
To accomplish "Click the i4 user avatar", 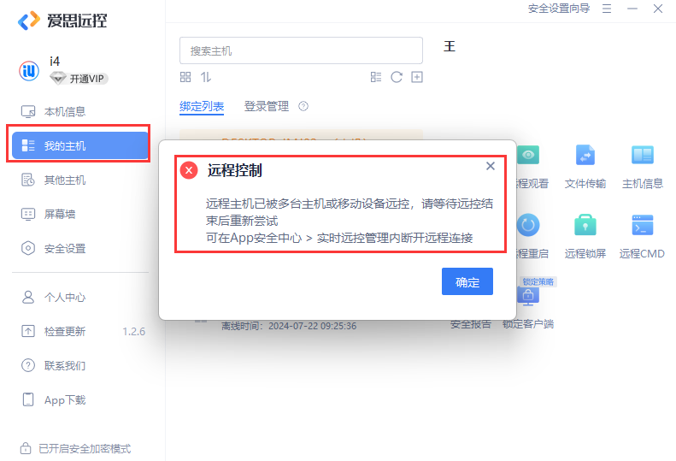I will [29, 70].
